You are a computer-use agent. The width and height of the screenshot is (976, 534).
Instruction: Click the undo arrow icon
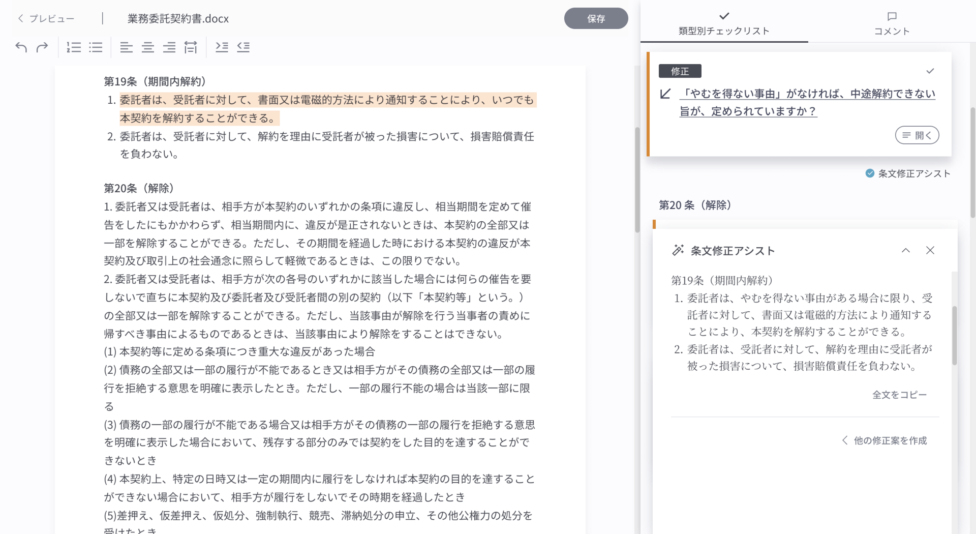(21, 47)
